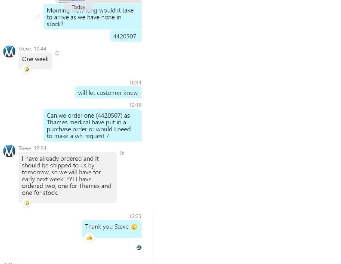The height and width of the screenshot is (264, 341).
Task: Open reaction picker beside 'I have already ordered' message
Action: [x=122, y=153]
